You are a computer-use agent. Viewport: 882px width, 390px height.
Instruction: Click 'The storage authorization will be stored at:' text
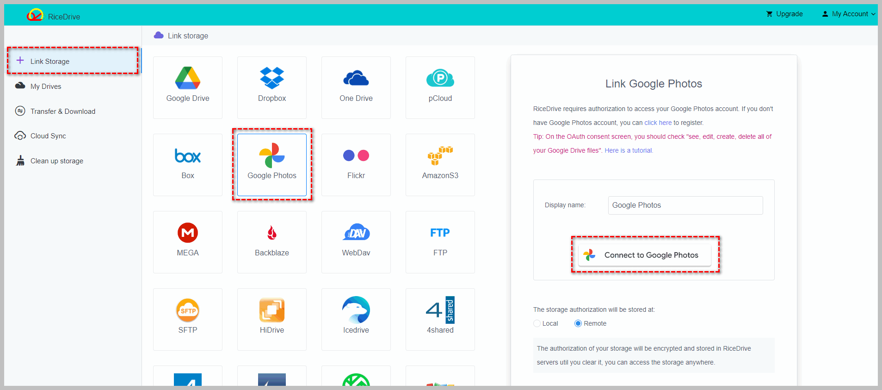594,310
